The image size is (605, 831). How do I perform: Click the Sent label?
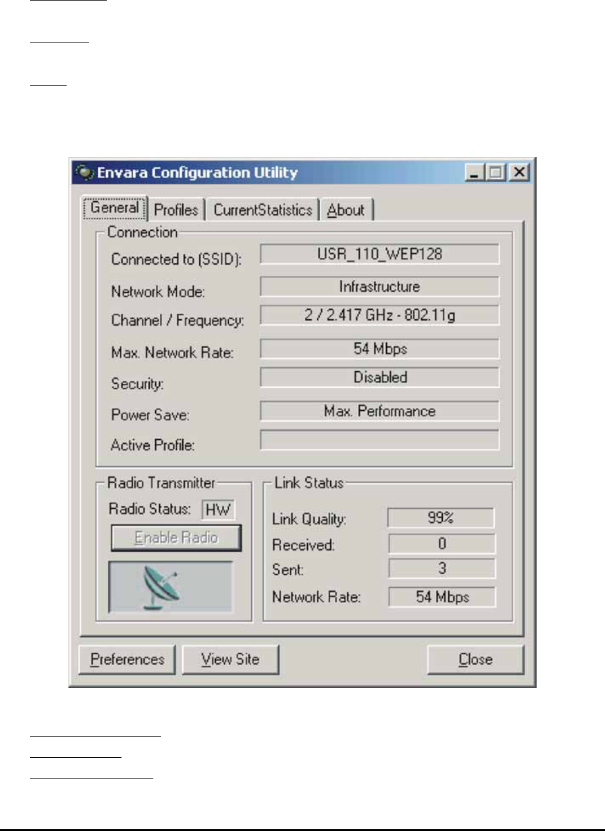[x=288, y=570]
